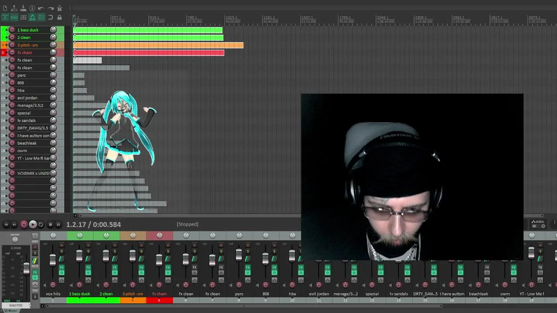
Task: Toggle the locking padlock icon
Action: [60, 17]
